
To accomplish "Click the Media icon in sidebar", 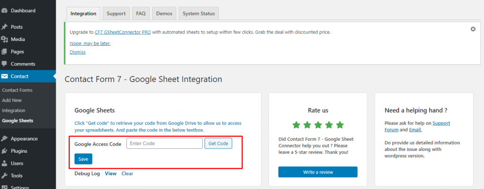I will tap(4, 39).
